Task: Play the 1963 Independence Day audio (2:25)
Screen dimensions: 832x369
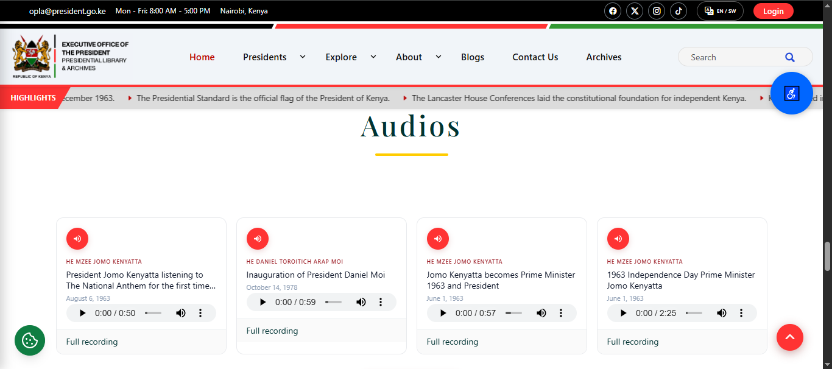Action: (624, 313)
